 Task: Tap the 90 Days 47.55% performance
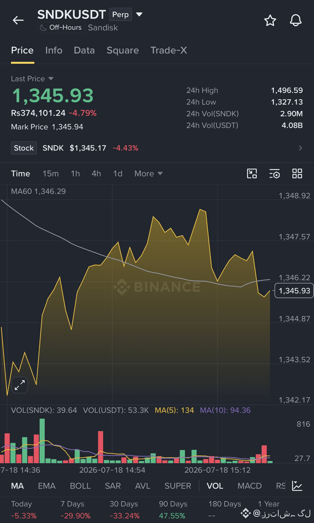point(173,510)
